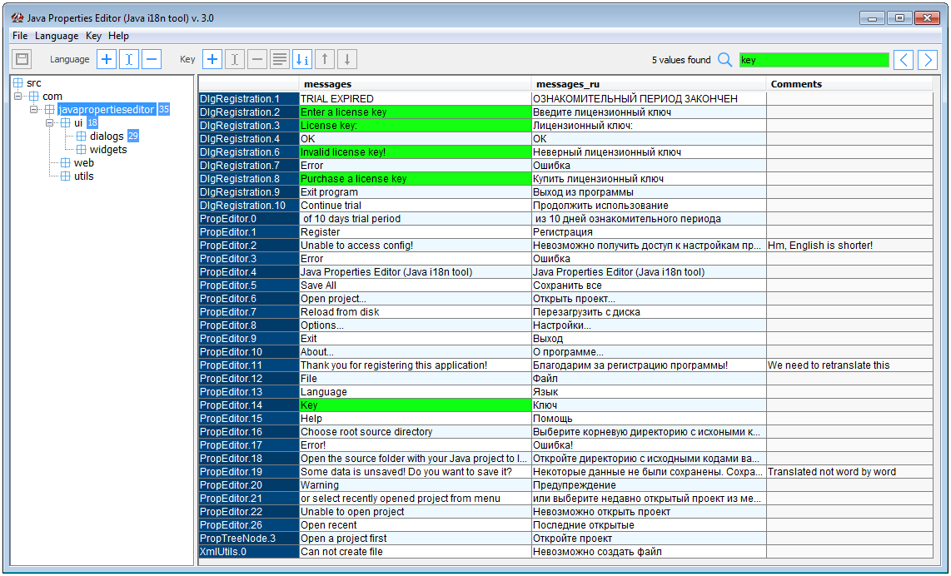The height and width of the screenshot is (576, 951).
Task: Move key down with the down arrow icon
Action: click(x=347, y=59)
